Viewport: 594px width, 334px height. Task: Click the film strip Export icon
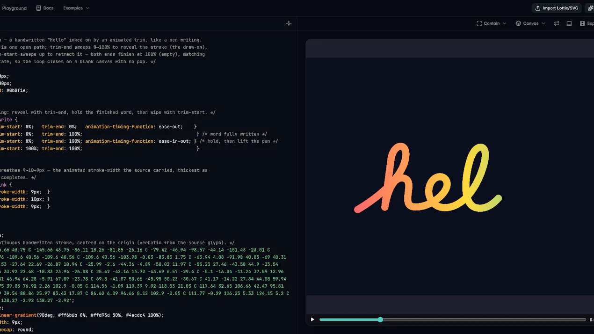tap(582, 23)
